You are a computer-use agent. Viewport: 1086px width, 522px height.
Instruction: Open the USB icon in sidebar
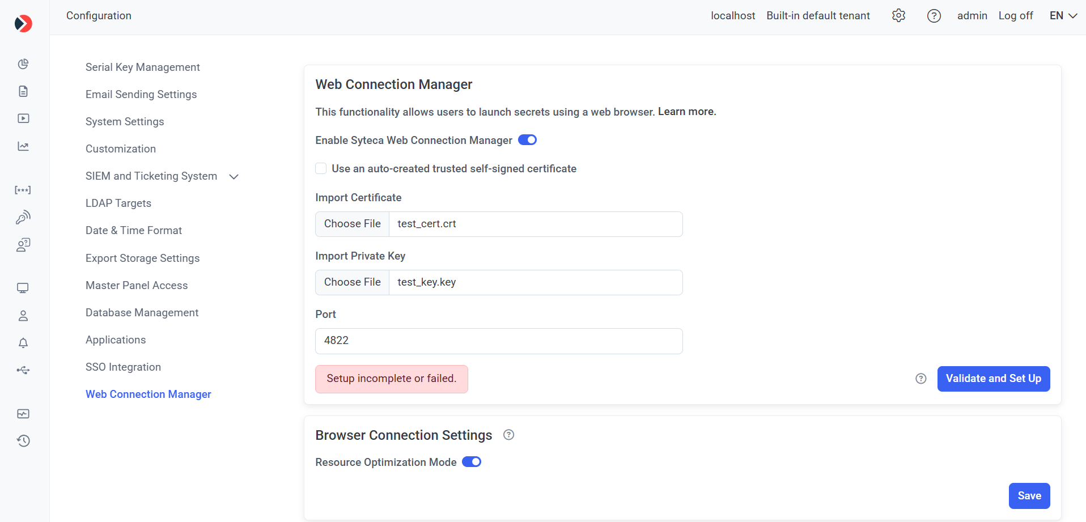tap(23, 370)
